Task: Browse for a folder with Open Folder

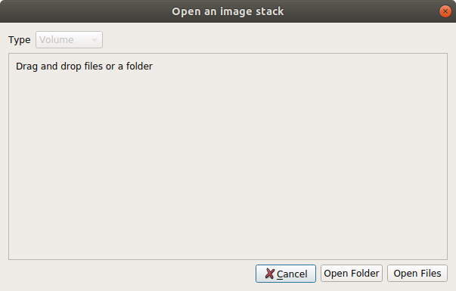Action: point(352,274)
